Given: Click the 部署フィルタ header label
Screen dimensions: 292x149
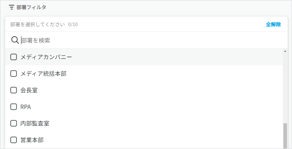Looking at the screenshot, I should click(31, 7).
